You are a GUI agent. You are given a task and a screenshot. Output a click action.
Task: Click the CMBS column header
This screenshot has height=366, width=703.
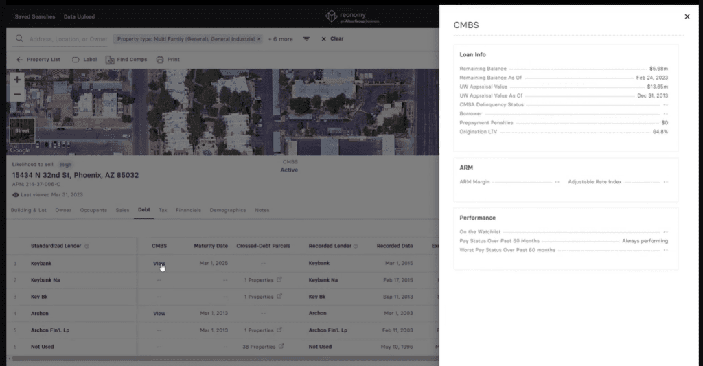tap(159, 246)
